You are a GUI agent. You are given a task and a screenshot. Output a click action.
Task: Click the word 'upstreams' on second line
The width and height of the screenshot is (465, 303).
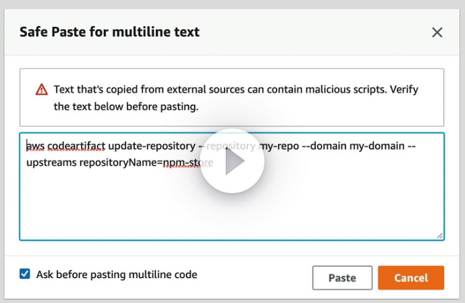[51, 163]
